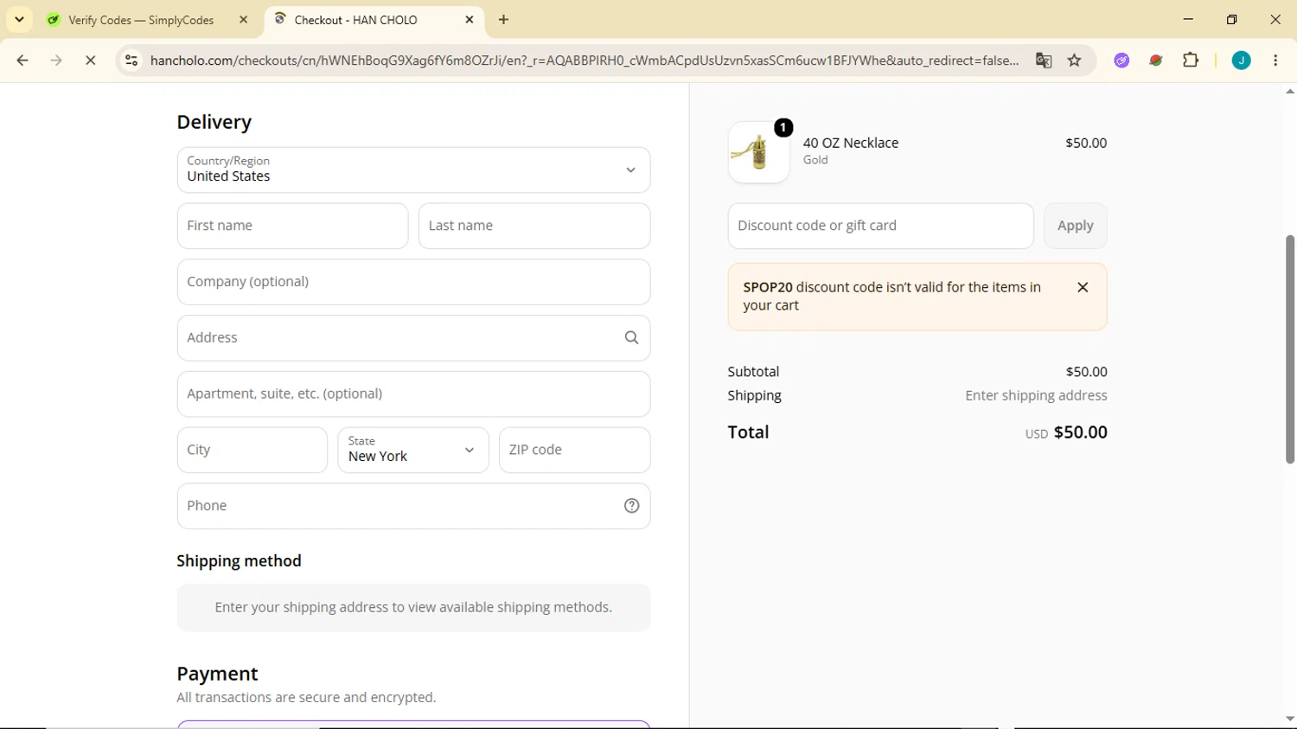1297x729 pixels.
Task: Click the address search magnifier icon
Action: point(631,338)
